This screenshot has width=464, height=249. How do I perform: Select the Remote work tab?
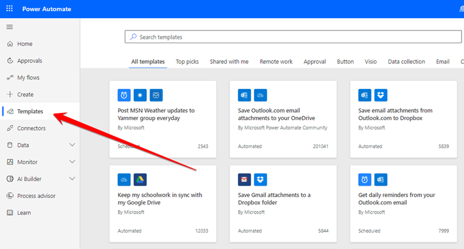click(276, 61)
